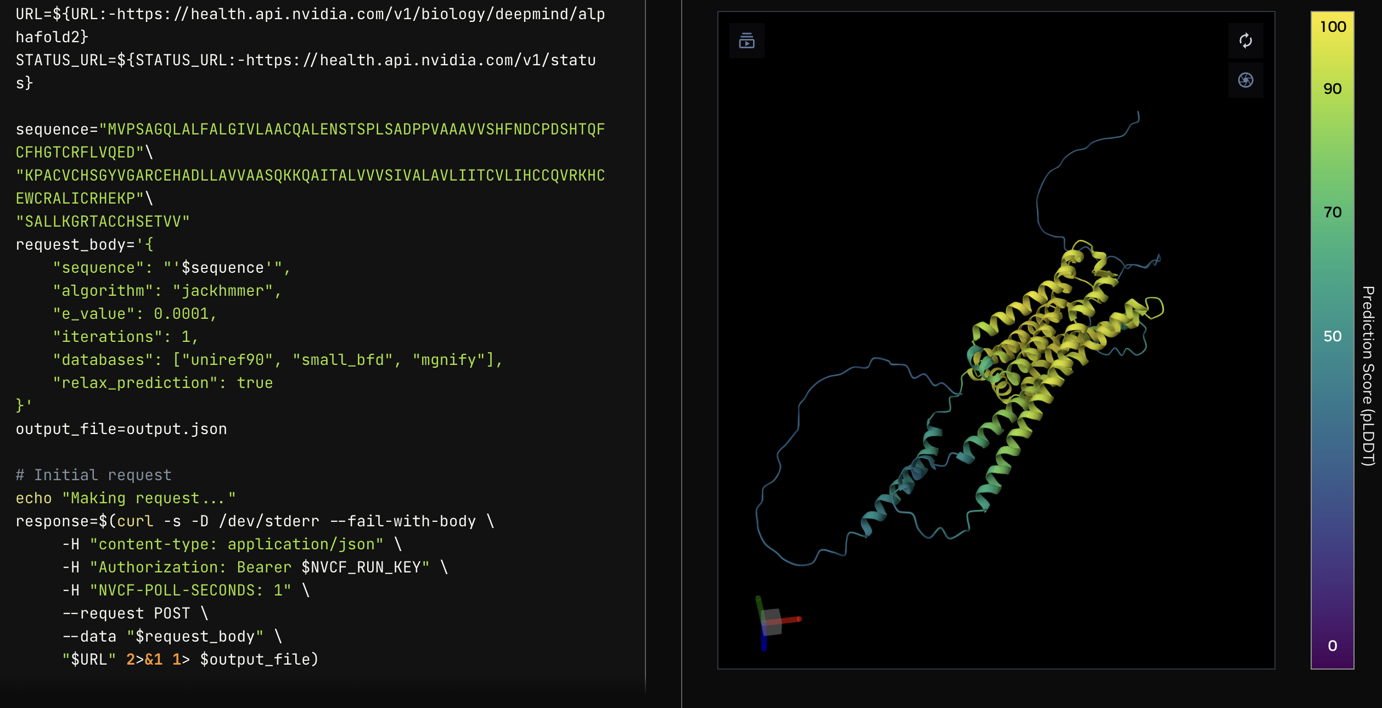Click the "databases" list line in request body
Screen dimensions: 1382x708
point(277,359)
